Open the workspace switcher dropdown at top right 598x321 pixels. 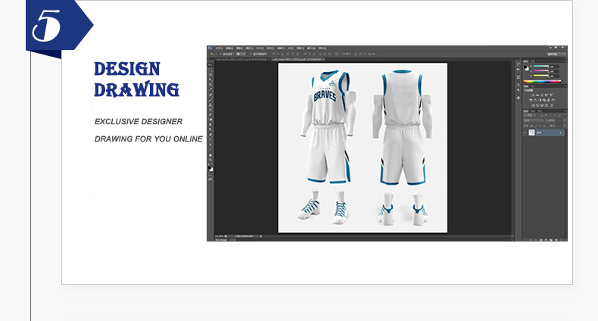tap(553, 55)
